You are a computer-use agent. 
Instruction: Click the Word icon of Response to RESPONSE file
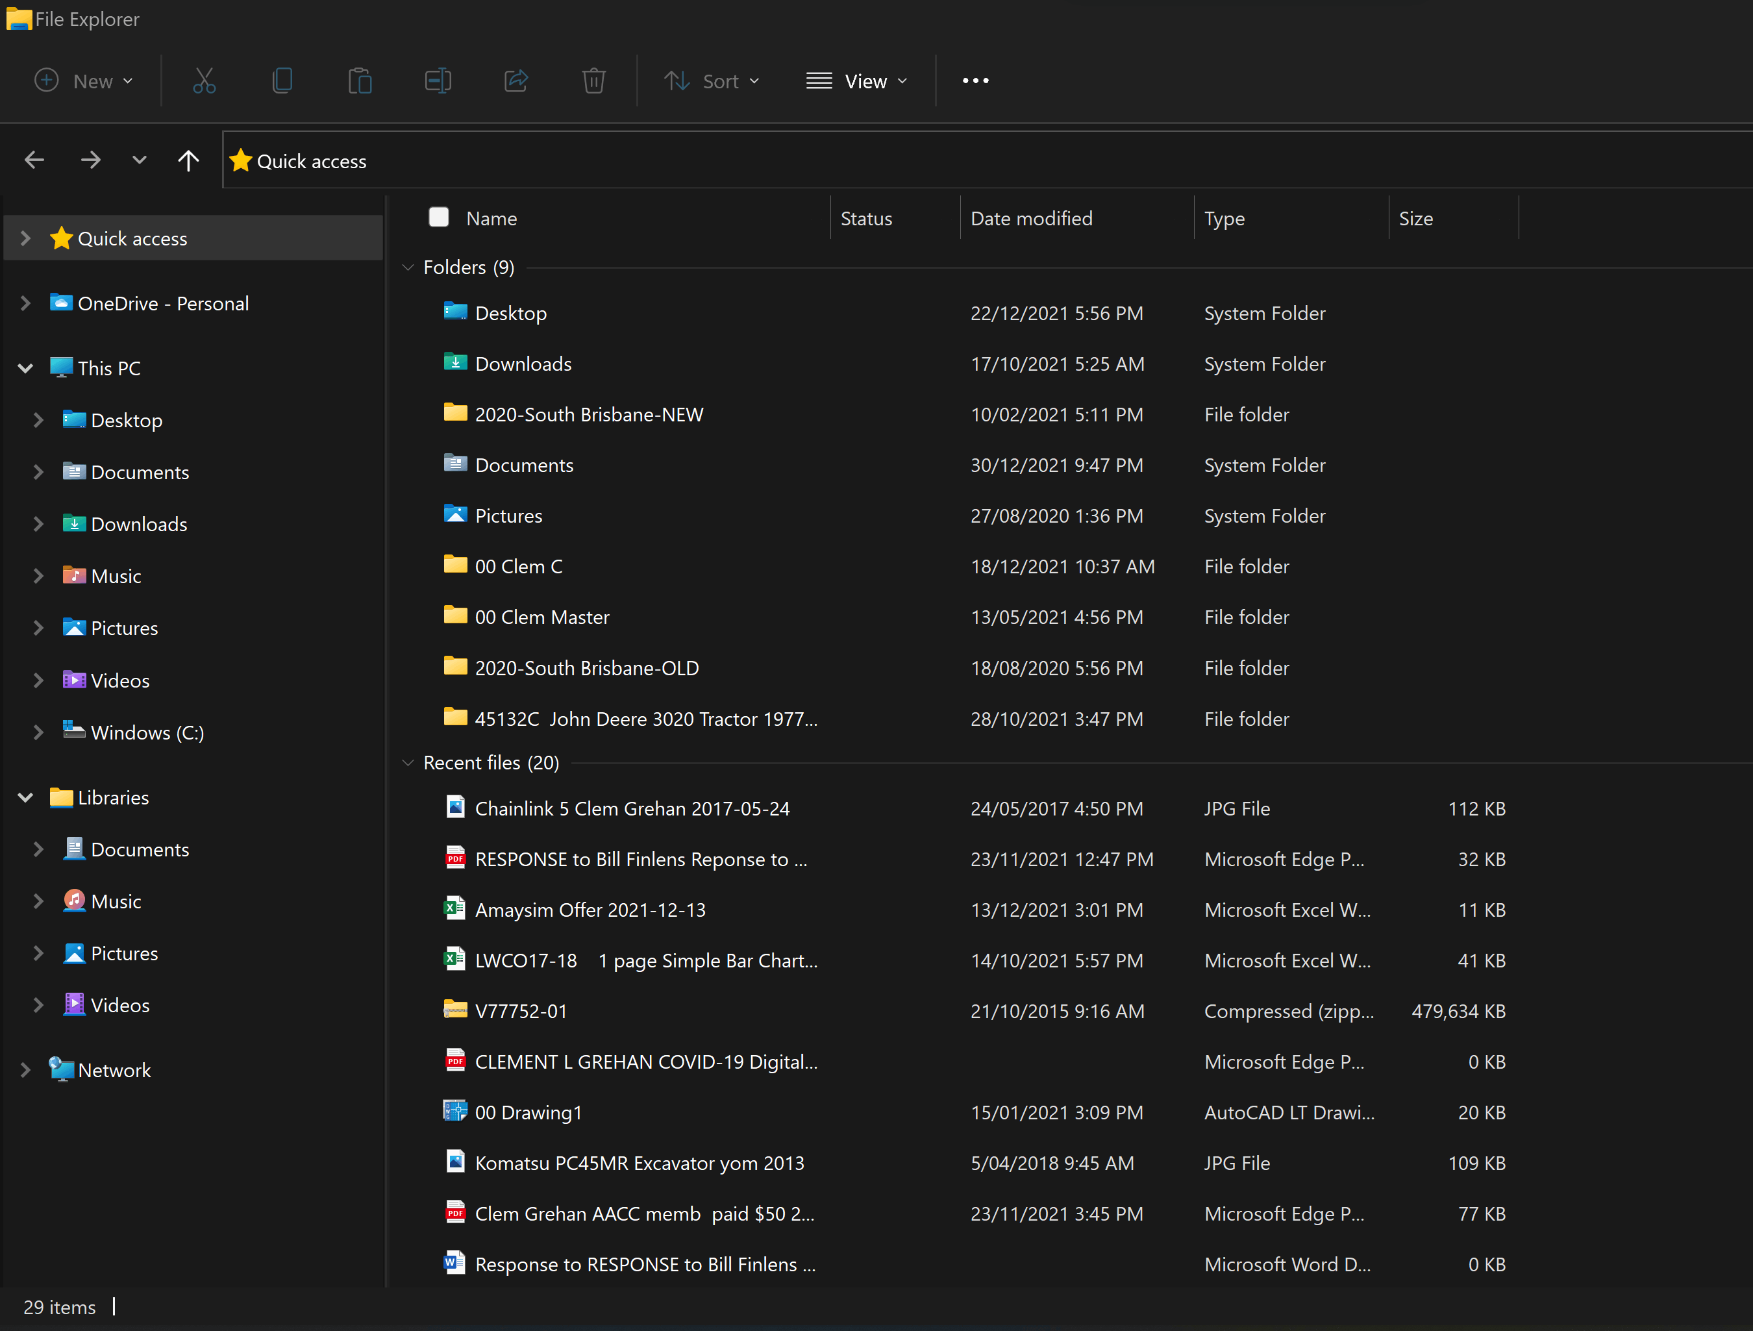click(x=455, y=1263)
